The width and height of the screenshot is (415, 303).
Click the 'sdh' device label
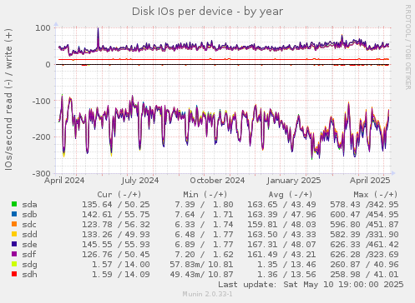coord(29,275)
